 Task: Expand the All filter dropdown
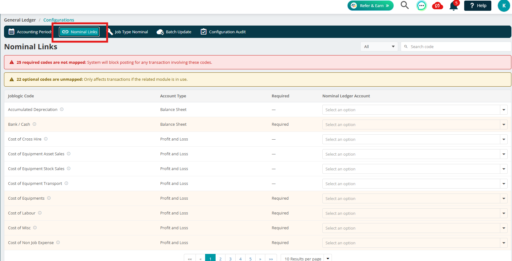(379, 47)
